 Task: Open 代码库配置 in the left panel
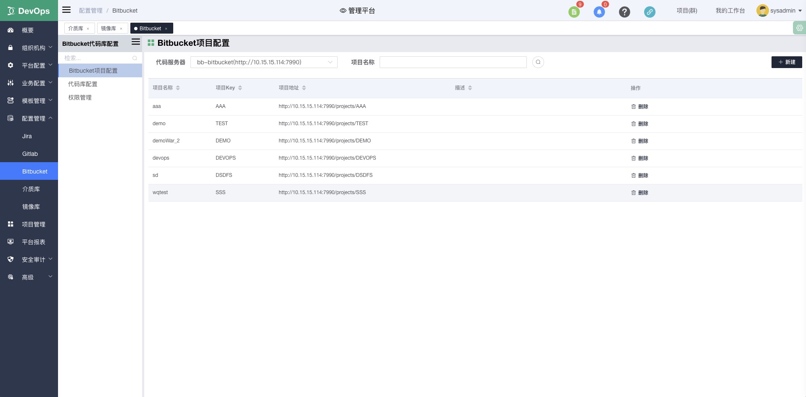click(100, 84)
